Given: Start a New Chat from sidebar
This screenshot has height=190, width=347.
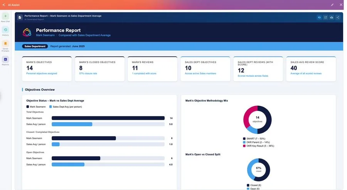Looking at the screenshot, I should click(x=5, y=16).
